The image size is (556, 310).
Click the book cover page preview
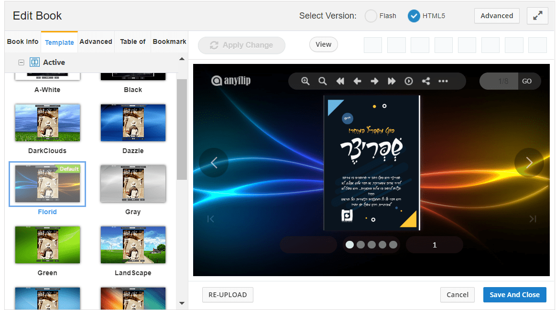[x=371, y=163]
